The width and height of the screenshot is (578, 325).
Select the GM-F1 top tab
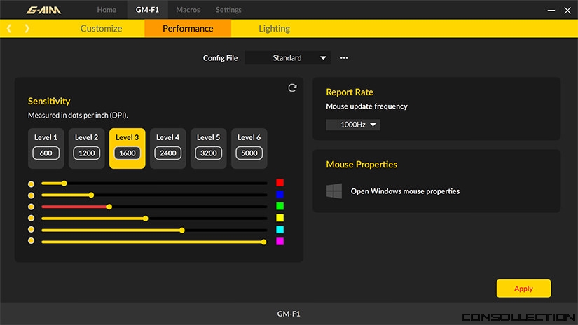coord(147,10)
